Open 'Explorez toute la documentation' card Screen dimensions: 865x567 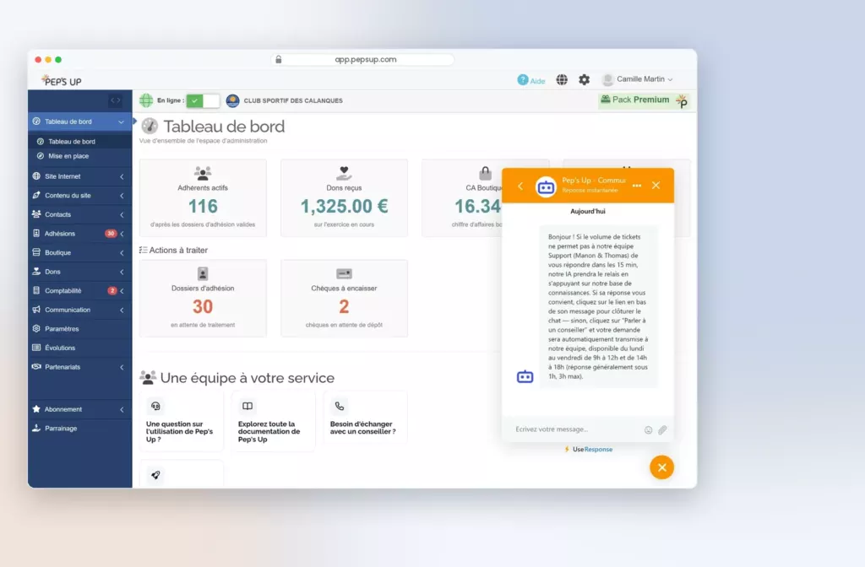point(274,422)
